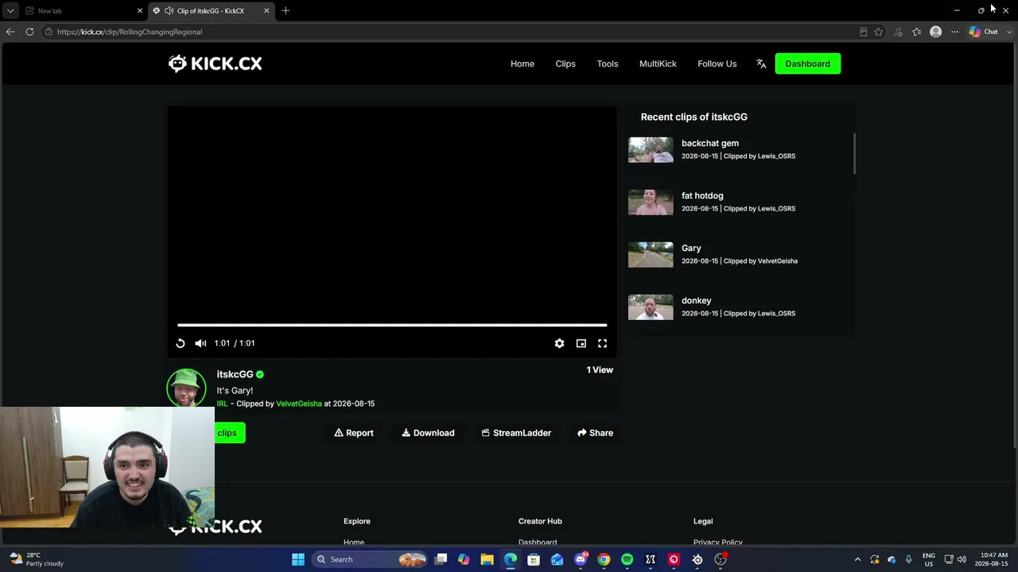Open MultiKick page

coord(658,64)
